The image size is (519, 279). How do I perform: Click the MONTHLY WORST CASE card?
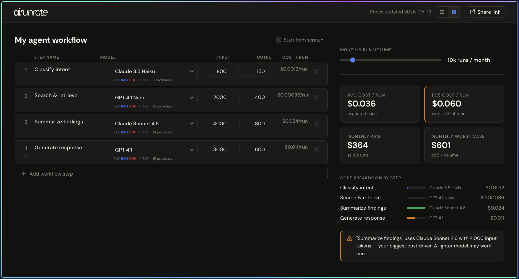tap(464, 146)
